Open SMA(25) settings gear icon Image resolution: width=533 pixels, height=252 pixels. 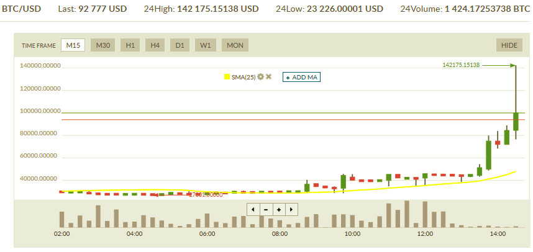click(261, 77)
